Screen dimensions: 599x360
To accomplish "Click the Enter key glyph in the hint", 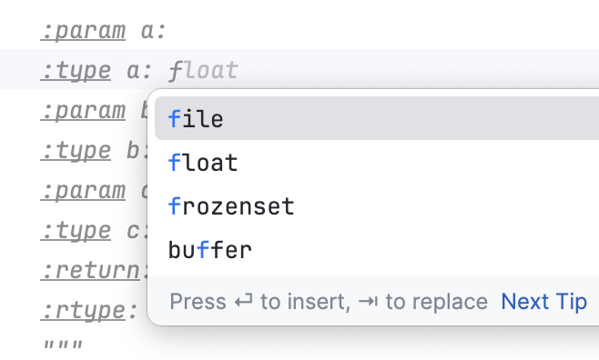I will tap(243, 302).
